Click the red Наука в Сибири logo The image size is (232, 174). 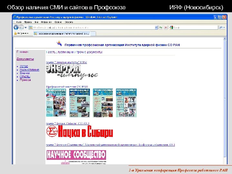tap(80, 131)
